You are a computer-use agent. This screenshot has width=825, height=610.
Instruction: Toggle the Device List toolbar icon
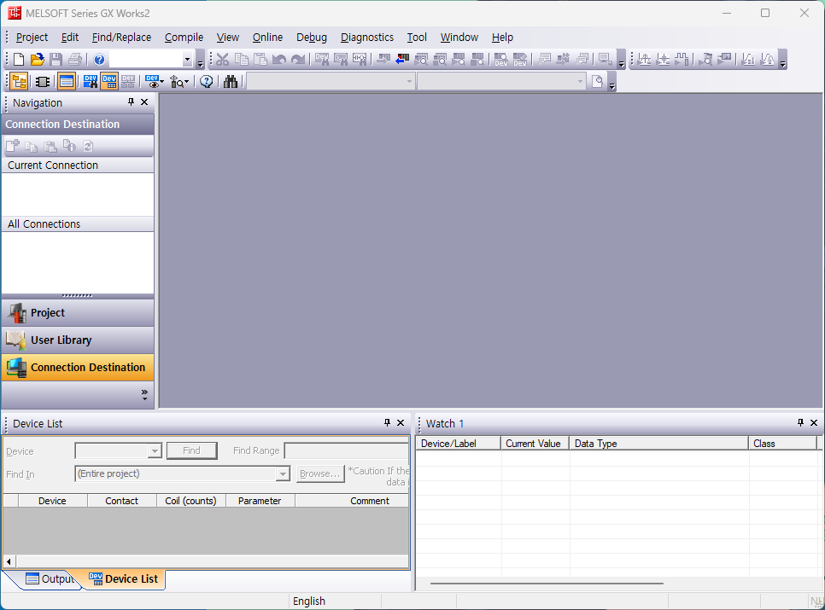[x=109, y=81]
